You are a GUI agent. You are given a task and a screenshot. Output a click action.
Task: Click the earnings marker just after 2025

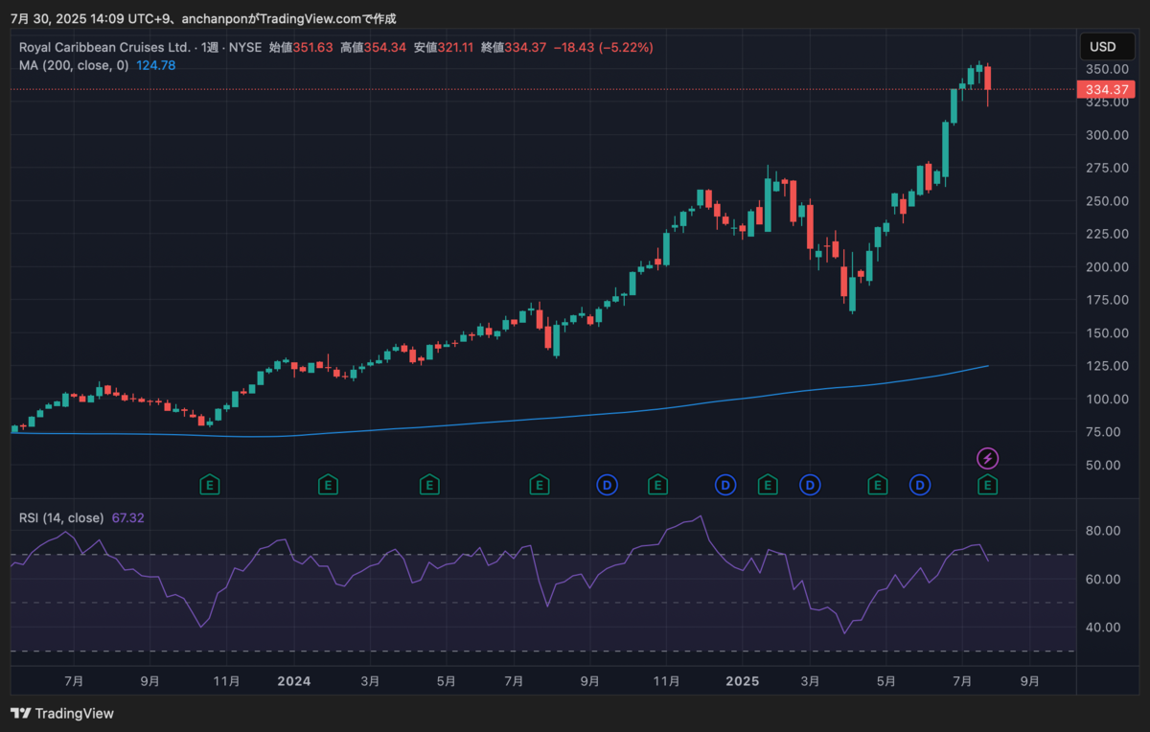point(767,486)
